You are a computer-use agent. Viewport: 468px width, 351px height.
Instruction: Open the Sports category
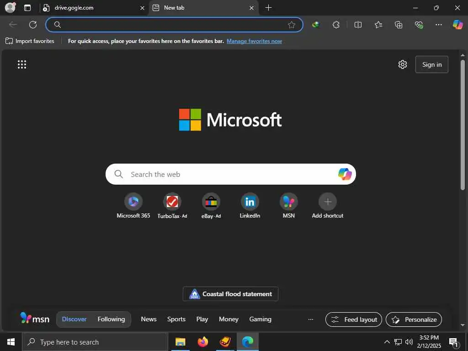[176, 319]
